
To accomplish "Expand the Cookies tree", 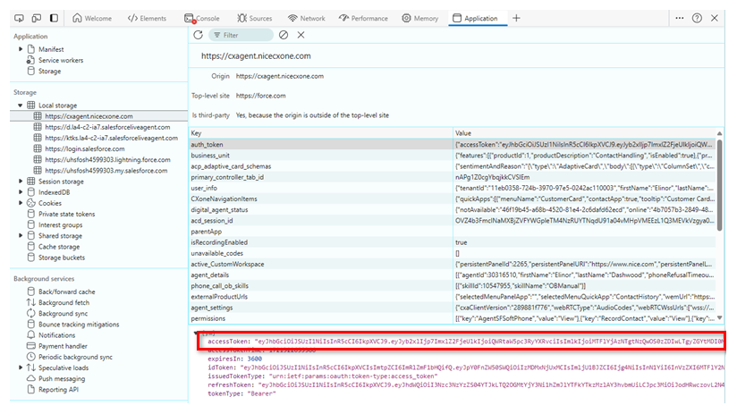I will (21, 203).
